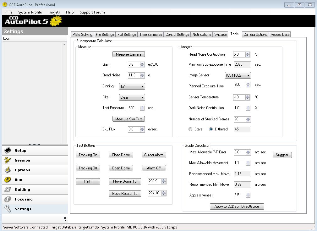Screen dimensions: 317x231
Task: Click the Log pane vertical scrollbar
Action: (64, 93)
